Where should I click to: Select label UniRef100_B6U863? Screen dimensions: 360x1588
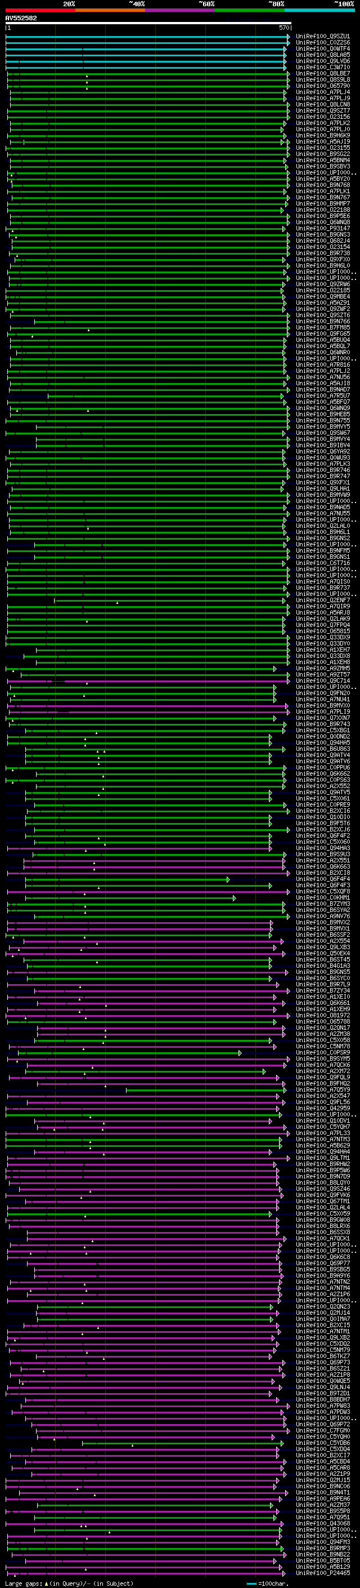point(322,749)
